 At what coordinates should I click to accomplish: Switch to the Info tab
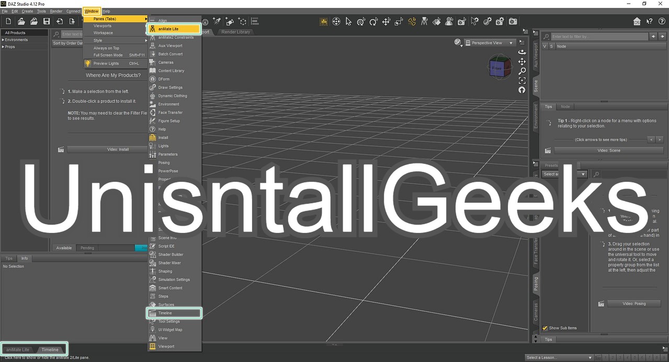25,258
